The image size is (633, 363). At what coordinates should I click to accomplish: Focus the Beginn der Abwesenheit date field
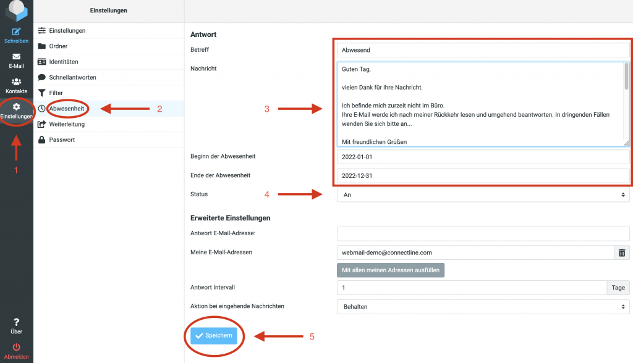point(483,157)
